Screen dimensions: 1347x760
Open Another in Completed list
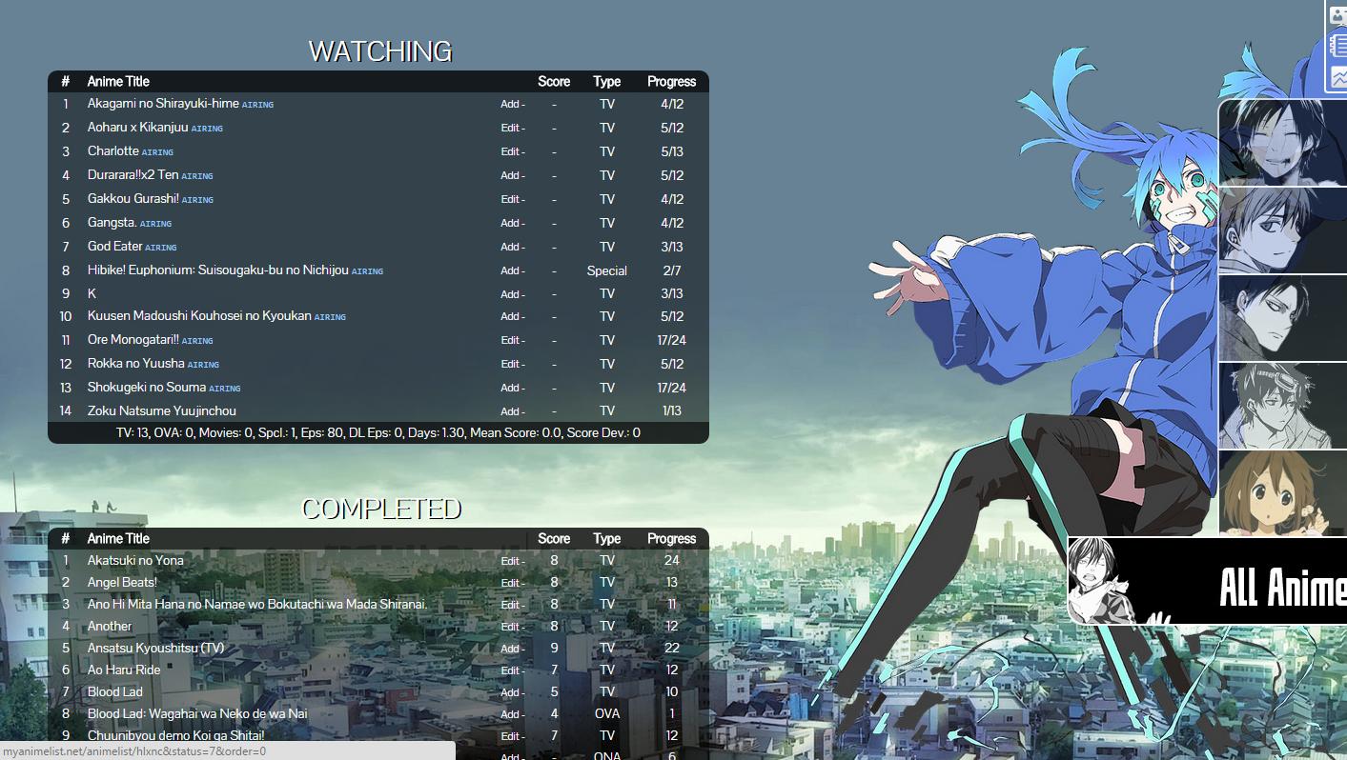pyautogui.click(x=110, y=626)
